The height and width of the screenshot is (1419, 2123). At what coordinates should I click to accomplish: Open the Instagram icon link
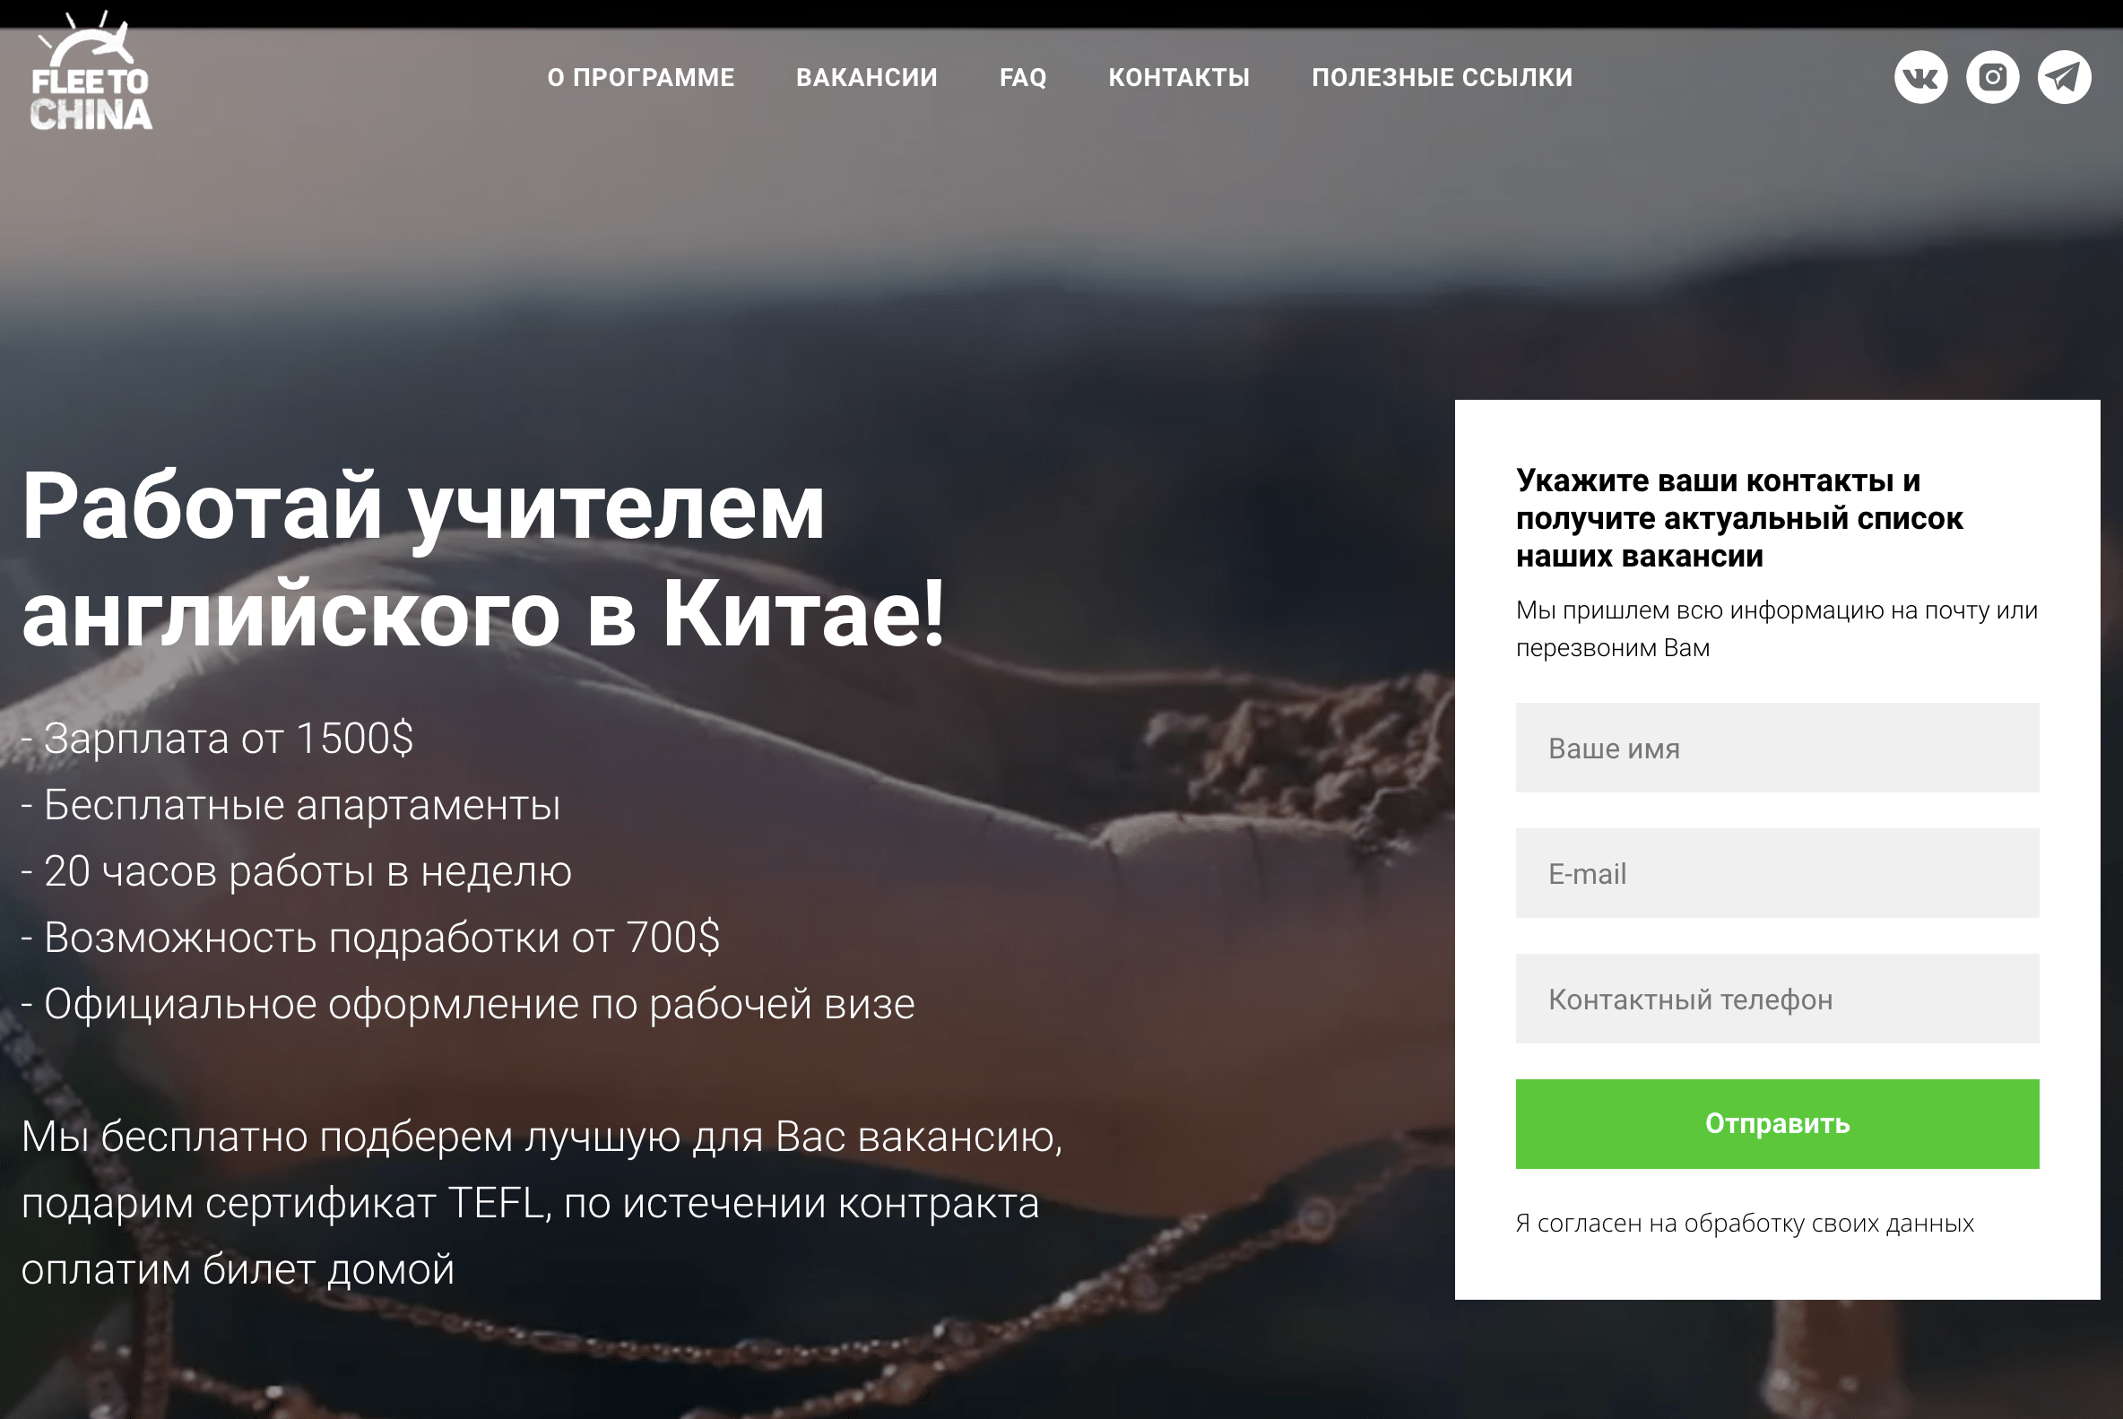(x=1992, y=77)
